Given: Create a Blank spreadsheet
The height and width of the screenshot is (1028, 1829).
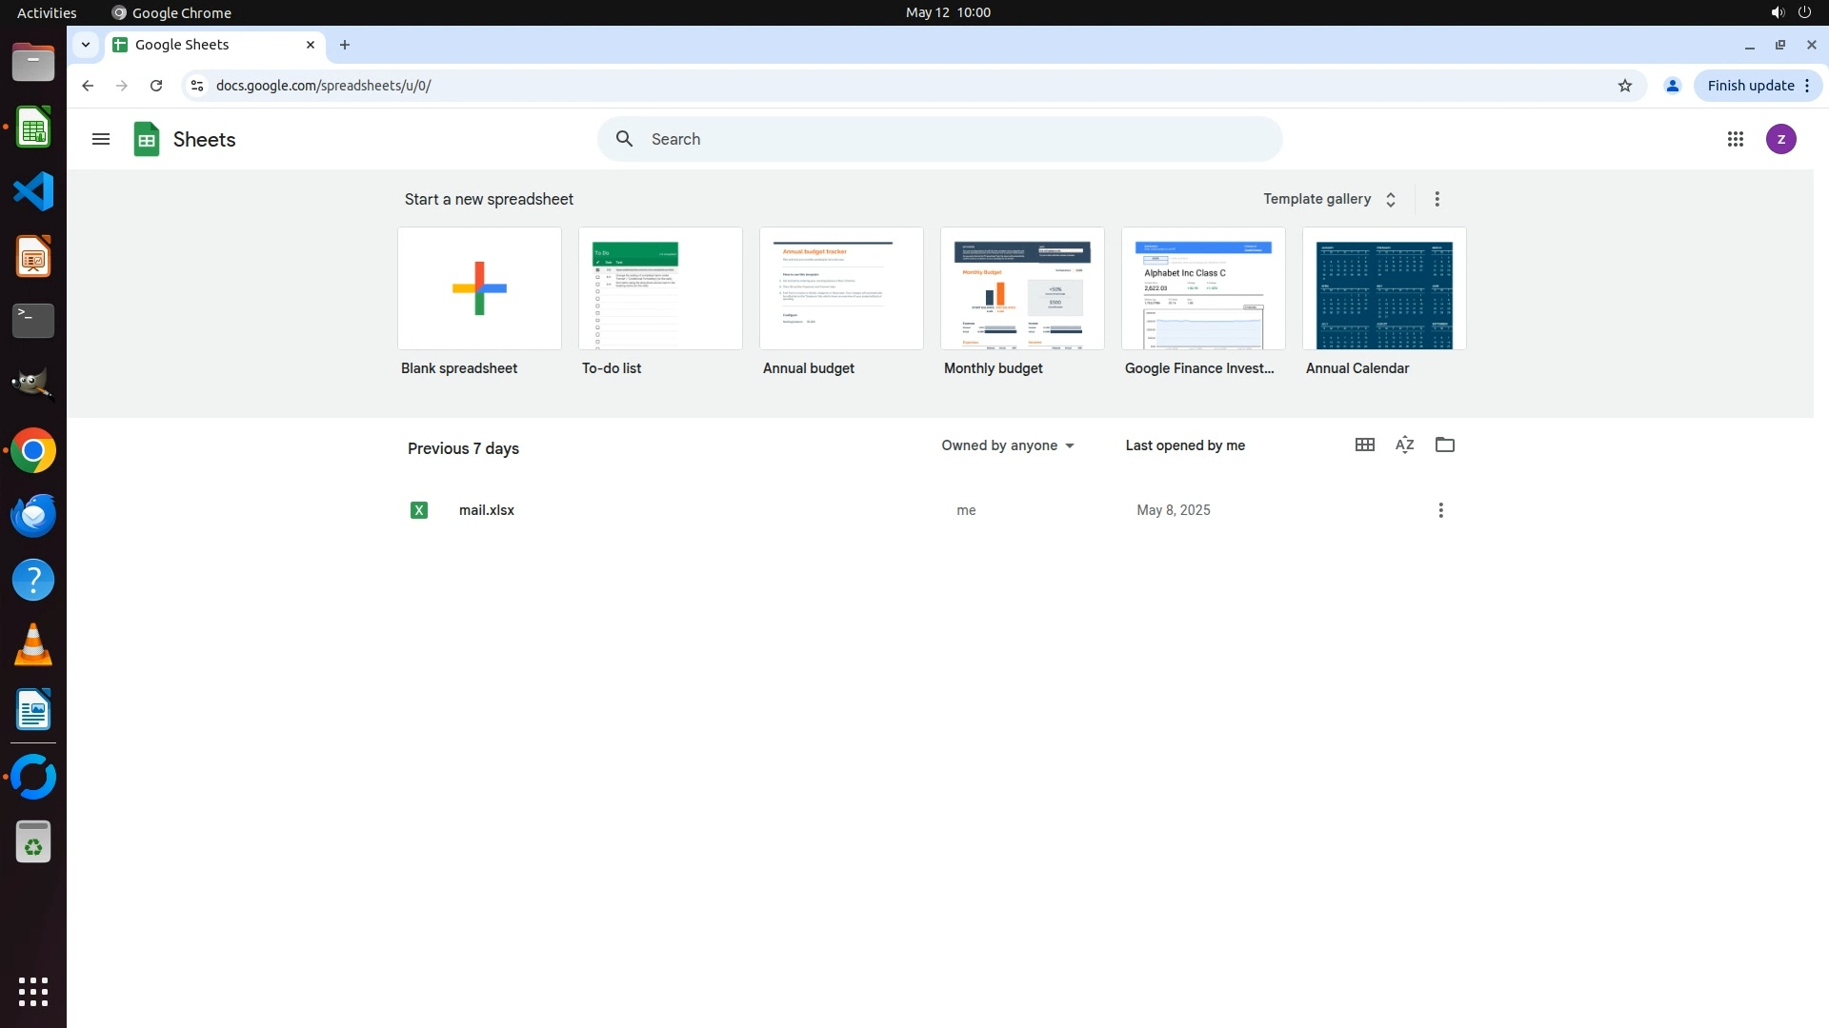Looking at the screenshot, I should 479,288.
